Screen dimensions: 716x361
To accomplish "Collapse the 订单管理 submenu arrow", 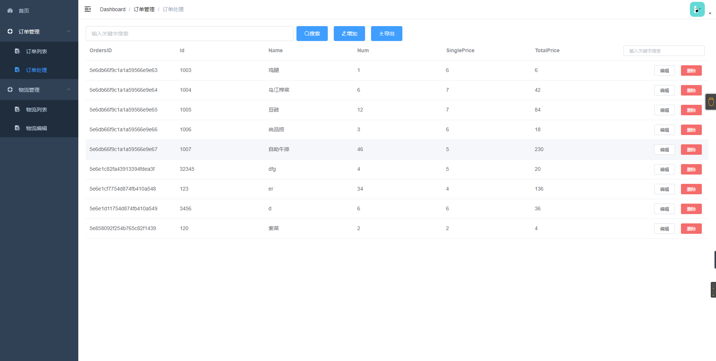I will 69,31.
